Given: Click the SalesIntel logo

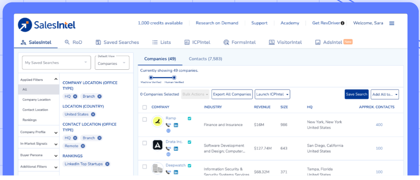Looking at the screenshot, I should click(x=47, y=25).
